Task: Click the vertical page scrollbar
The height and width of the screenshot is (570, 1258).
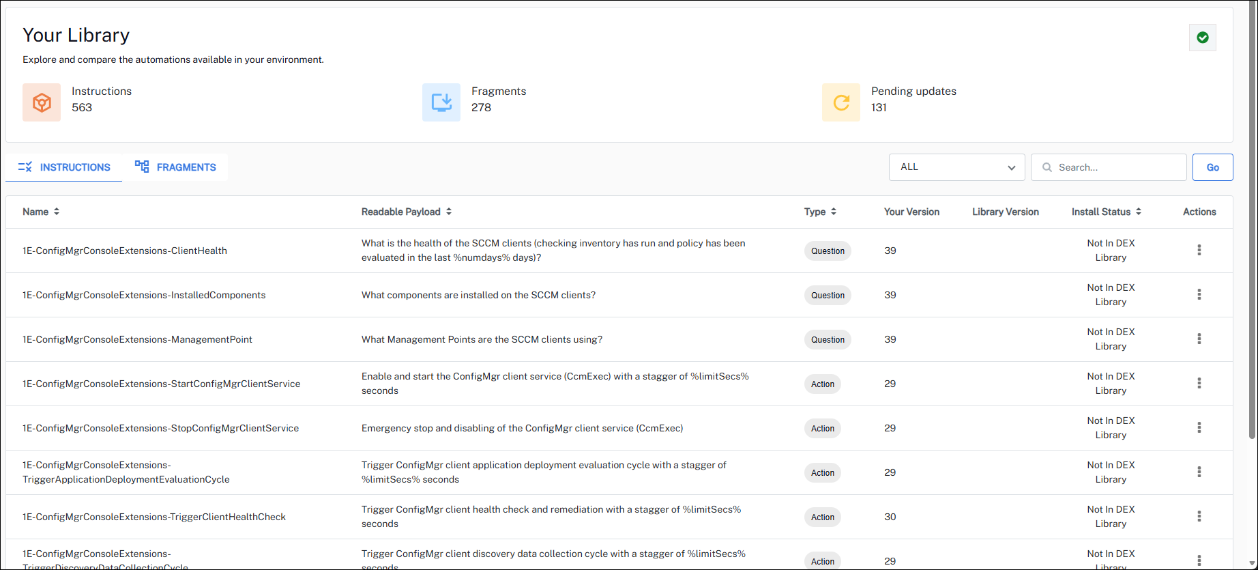Action: (x=1252, y=218)
